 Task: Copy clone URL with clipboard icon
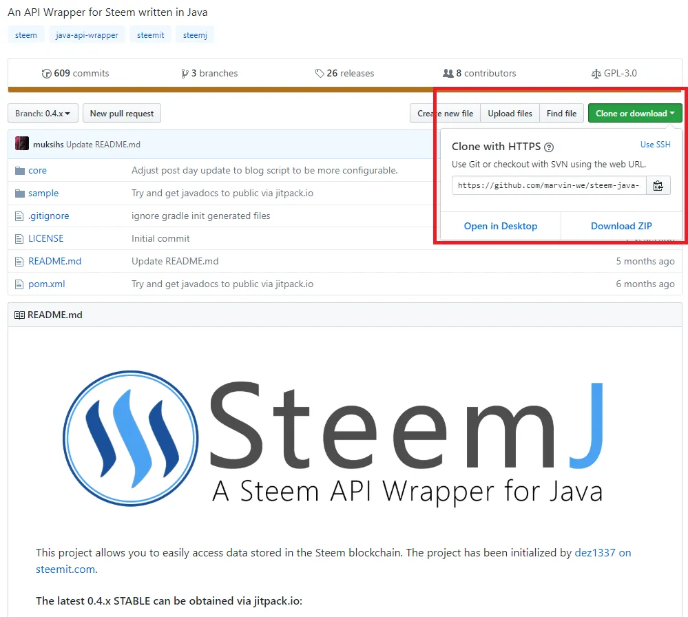tap(658, 186)
